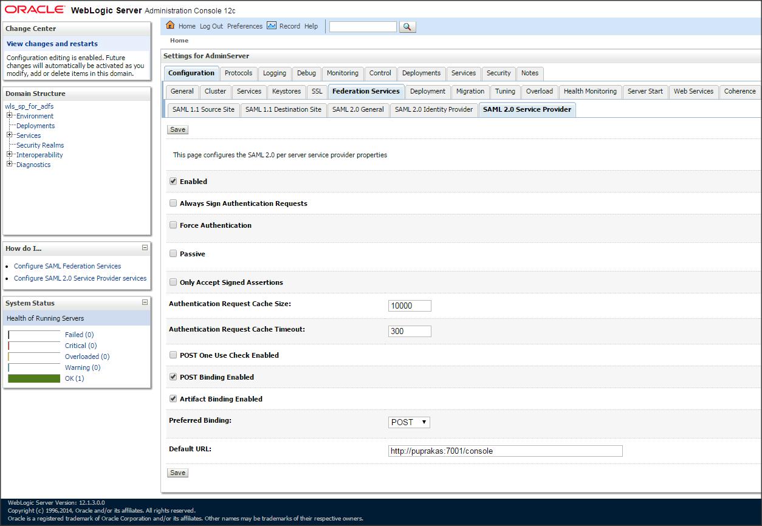Image resolution: width=762 pixels, height=526 pixels.
Task: Click the Default URL input field
Action: coord(506,451)
